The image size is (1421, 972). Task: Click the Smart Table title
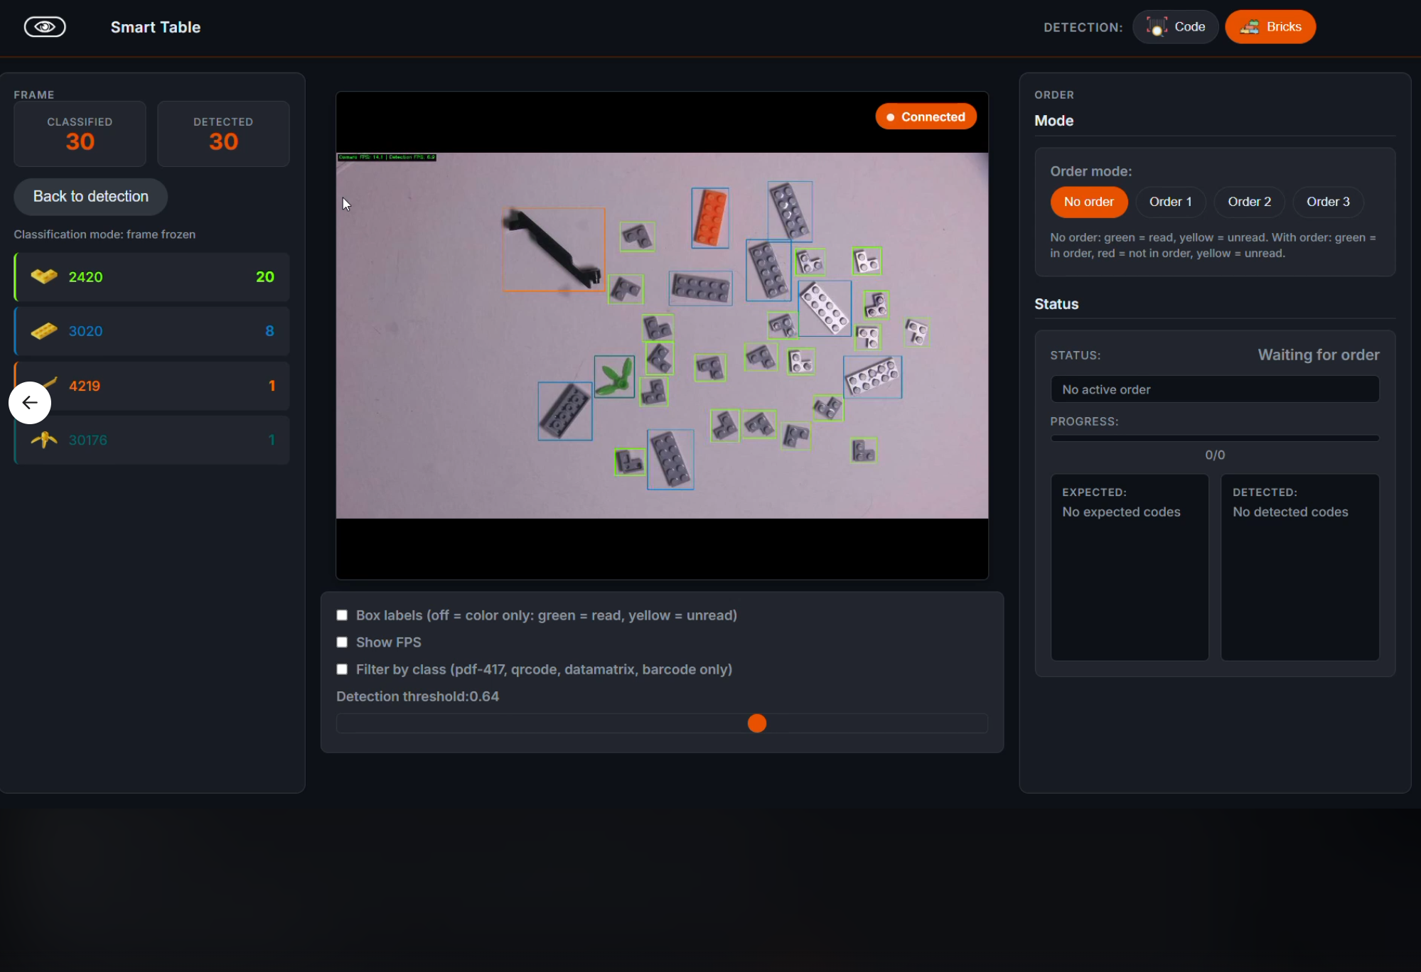click(156, 27)
